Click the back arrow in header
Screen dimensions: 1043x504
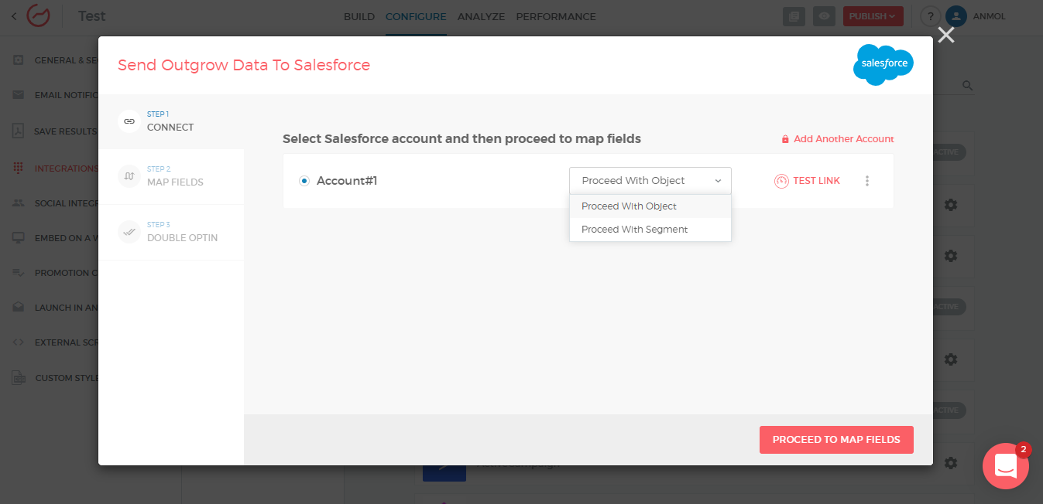point(14,16)
